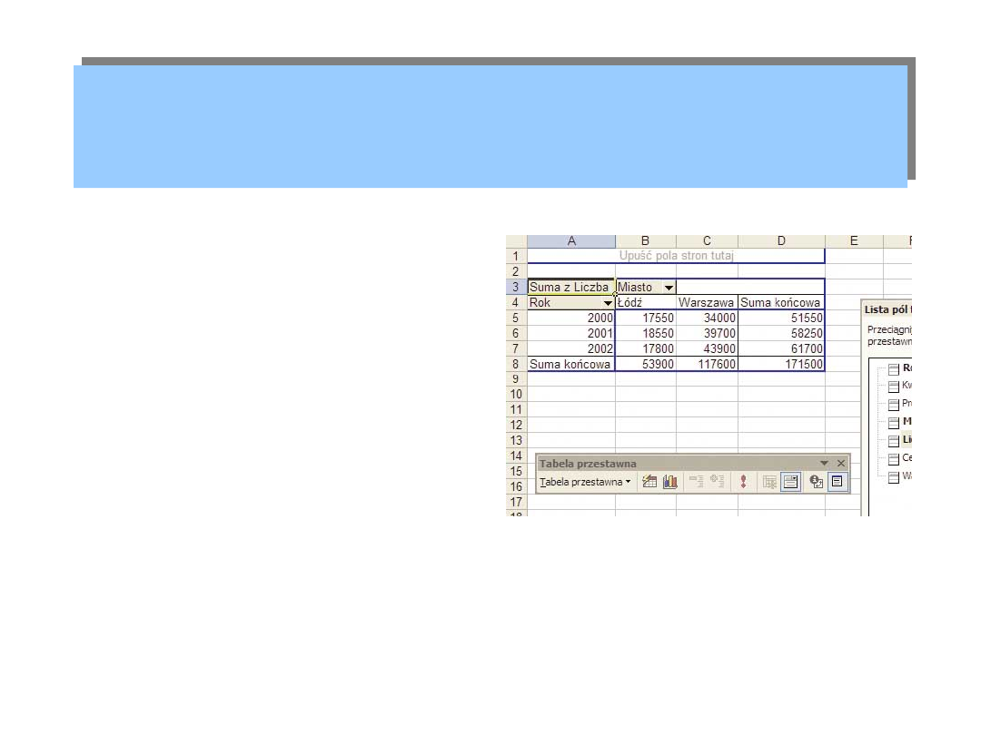Open the Tabela przestawna dropdown menu
Viewport: 981px width, 735px height.
[x=586, y=482]
